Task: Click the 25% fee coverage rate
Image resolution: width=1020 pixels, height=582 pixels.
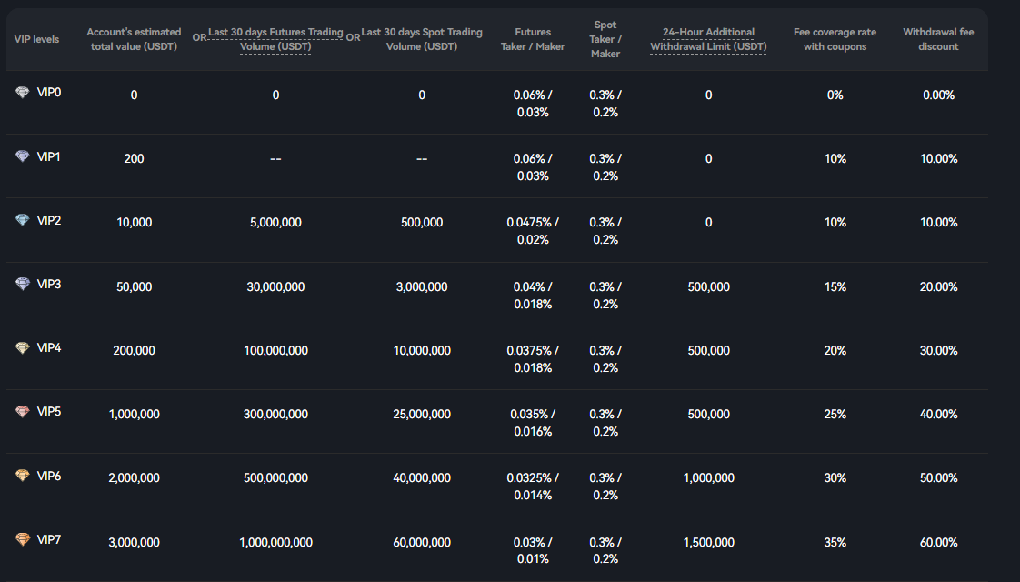Action: [835, 415]
